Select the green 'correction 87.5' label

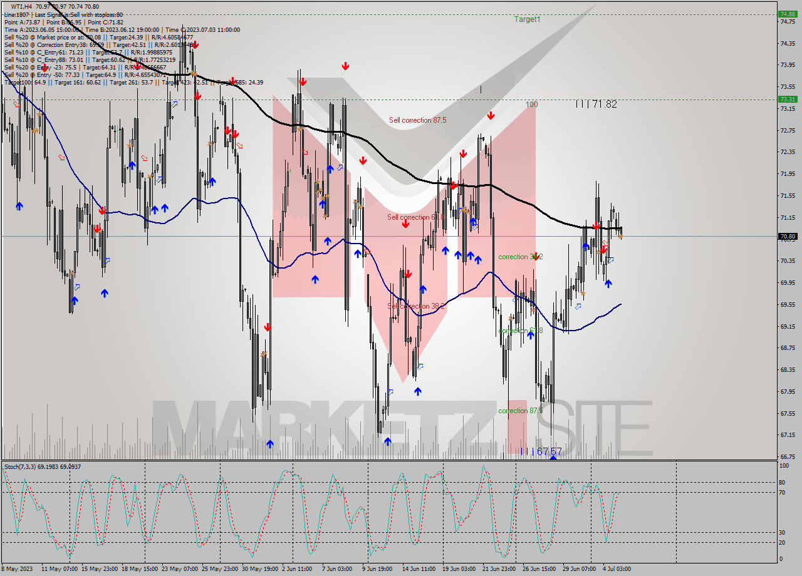click(x=520, y=411)
